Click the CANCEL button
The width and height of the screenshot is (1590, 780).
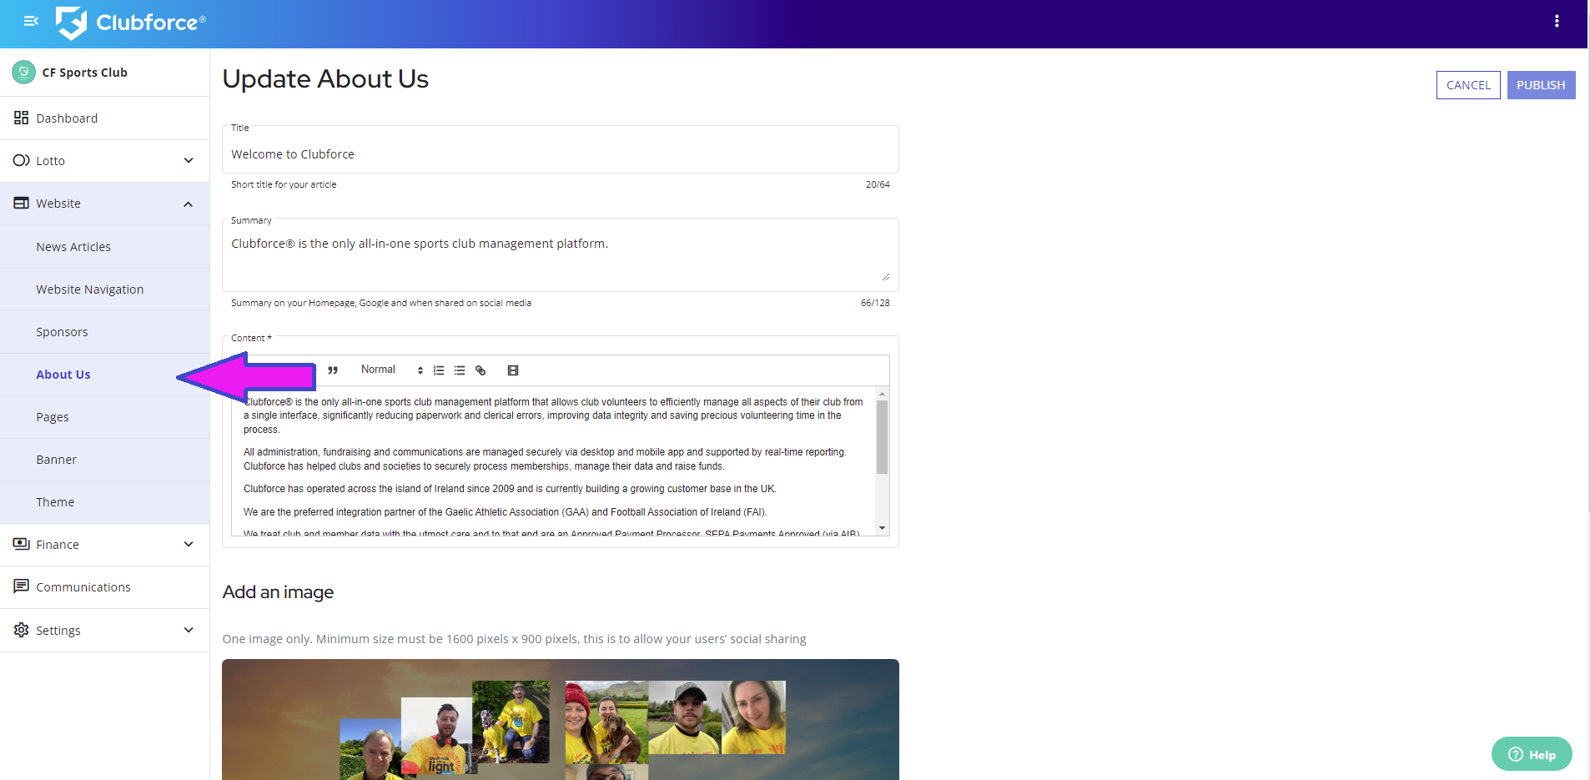[x=1468, y=85]
